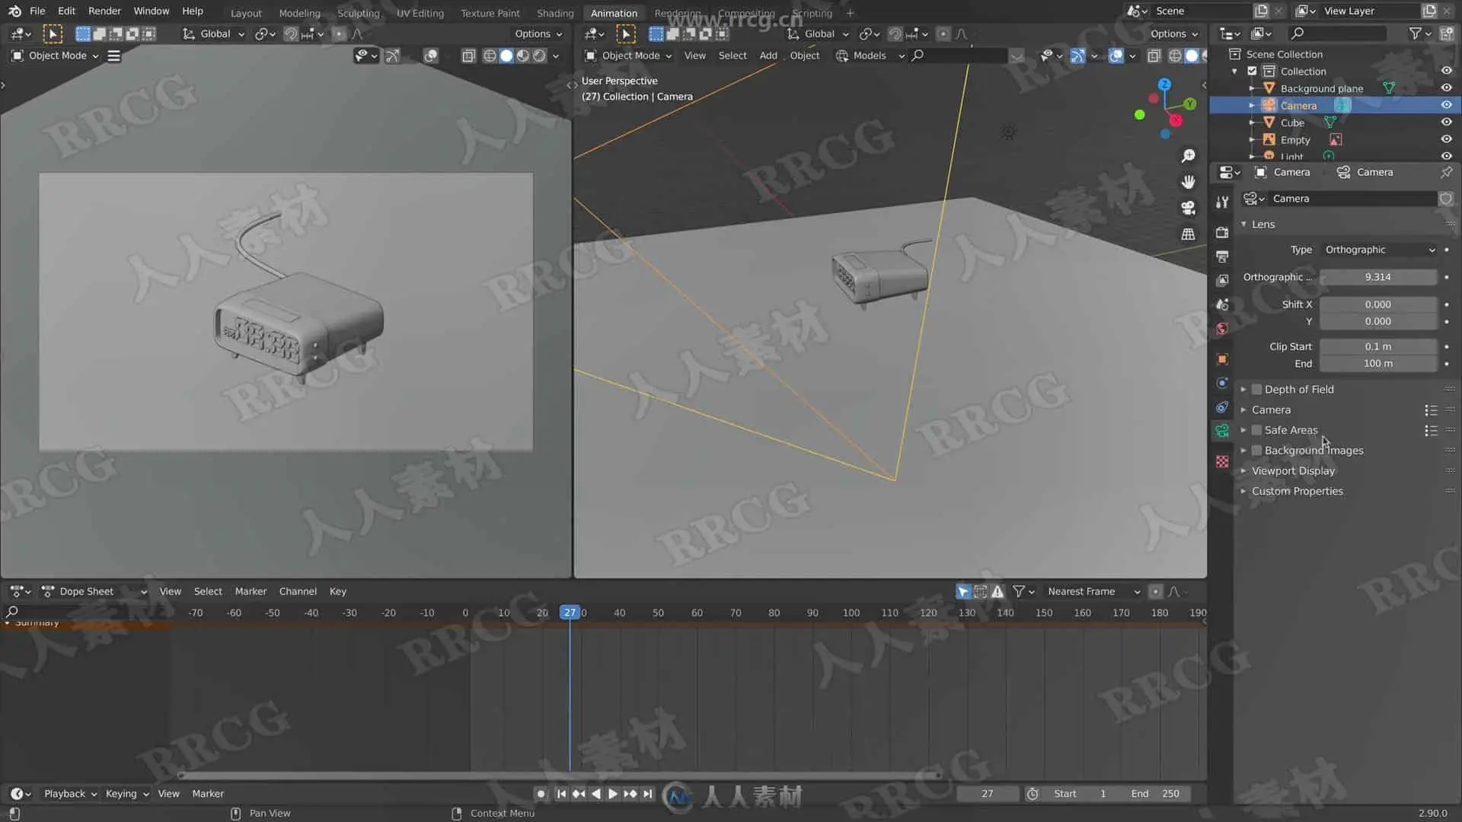Open the Output properties tab icon

[x=1222, y=256]
